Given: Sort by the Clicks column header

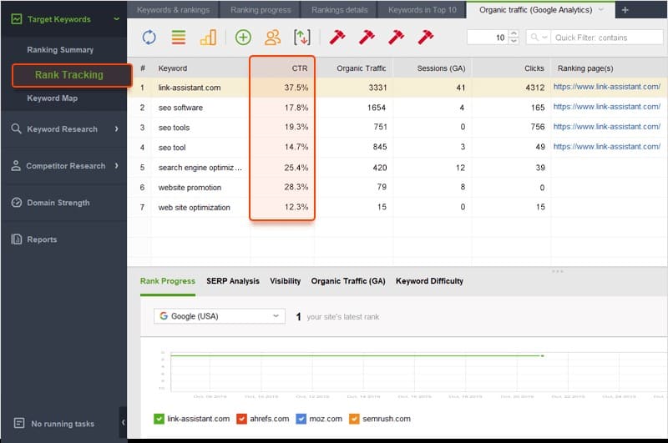Looking at the screenshot, I should pos(511,68).
